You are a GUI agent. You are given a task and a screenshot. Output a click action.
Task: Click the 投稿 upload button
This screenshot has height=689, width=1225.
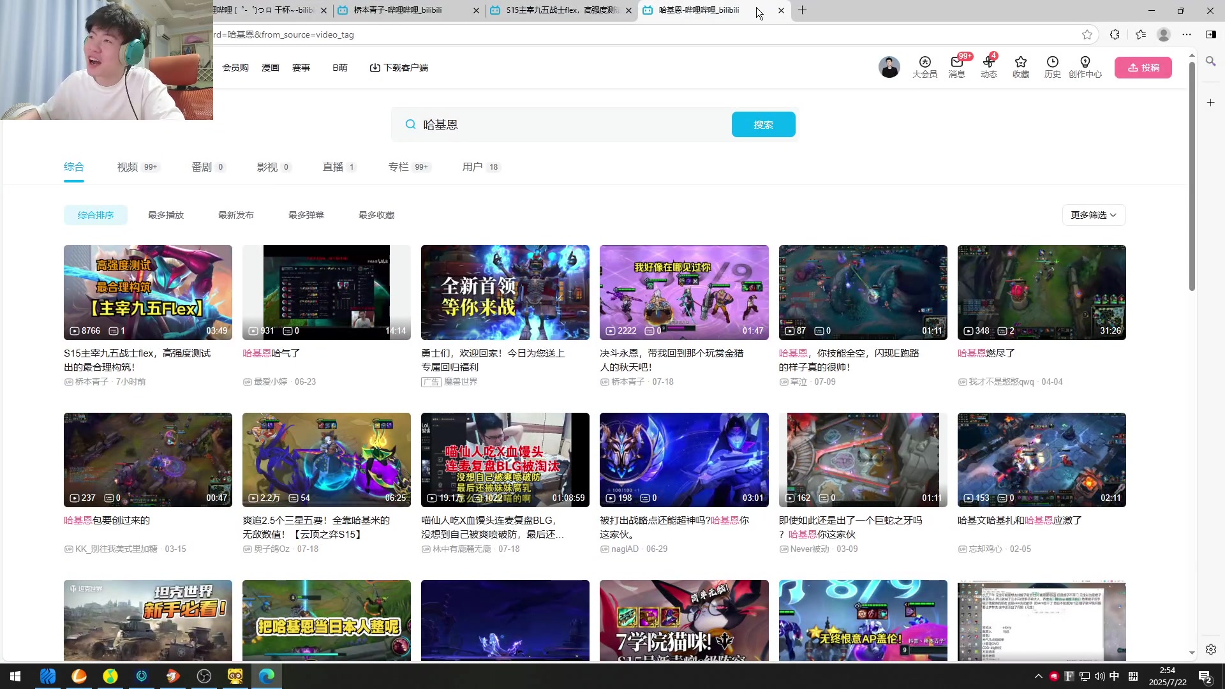tap(1143, 68)
